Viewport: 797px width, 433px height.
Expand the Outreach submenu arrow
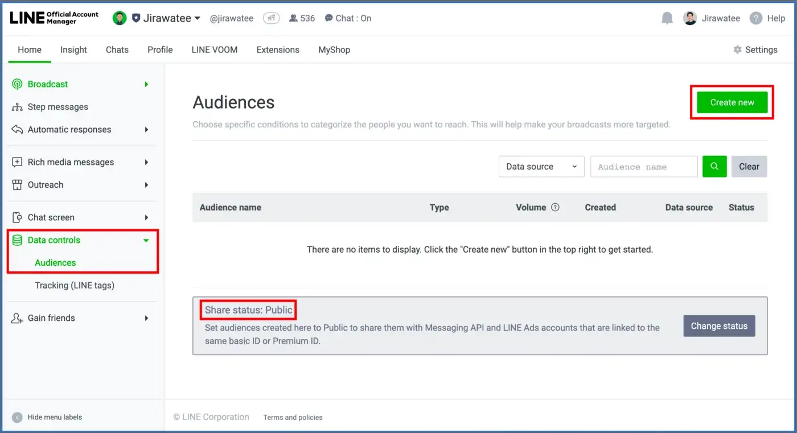[146, 185]
